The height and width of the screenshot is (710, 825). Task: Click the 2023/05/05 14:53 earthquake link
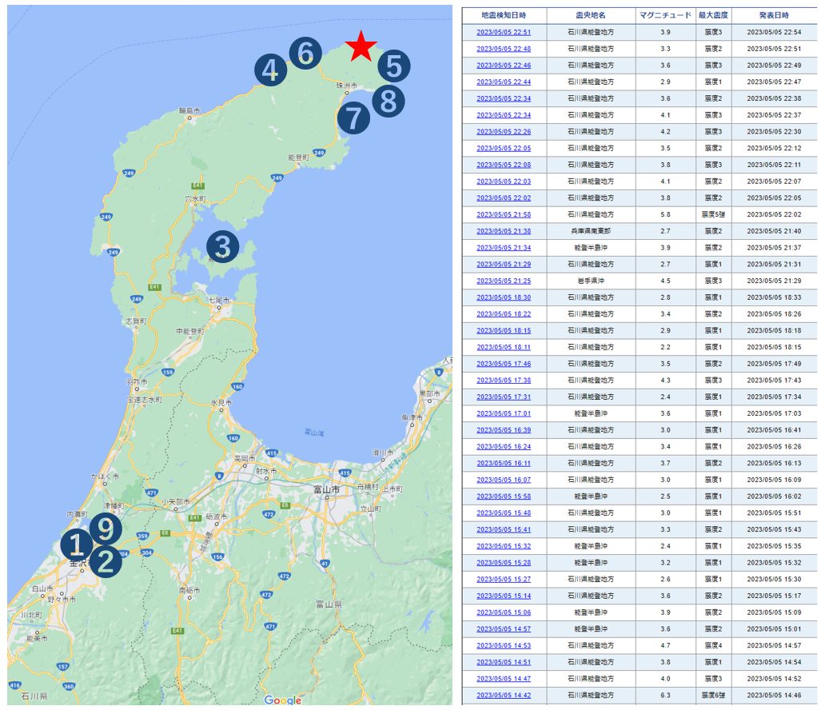pyautogui.click(x=504, y=645)
